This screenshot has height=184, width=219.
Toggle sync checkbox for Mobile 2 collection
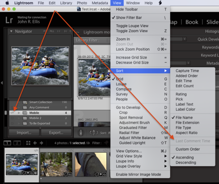pyautogui.click(x=12, y=118)
